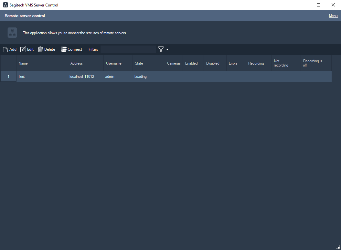Image resolution: width=341 pixels, height=250 pixels.
Task: Click the Cameras column header
Action: [174, 63]
